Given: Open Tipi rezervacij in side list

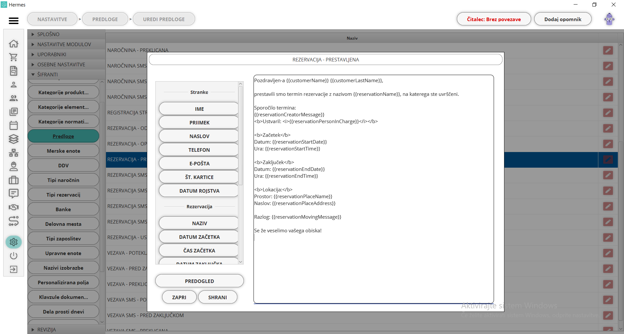Looking at the screenshot, I should (63, 195).
